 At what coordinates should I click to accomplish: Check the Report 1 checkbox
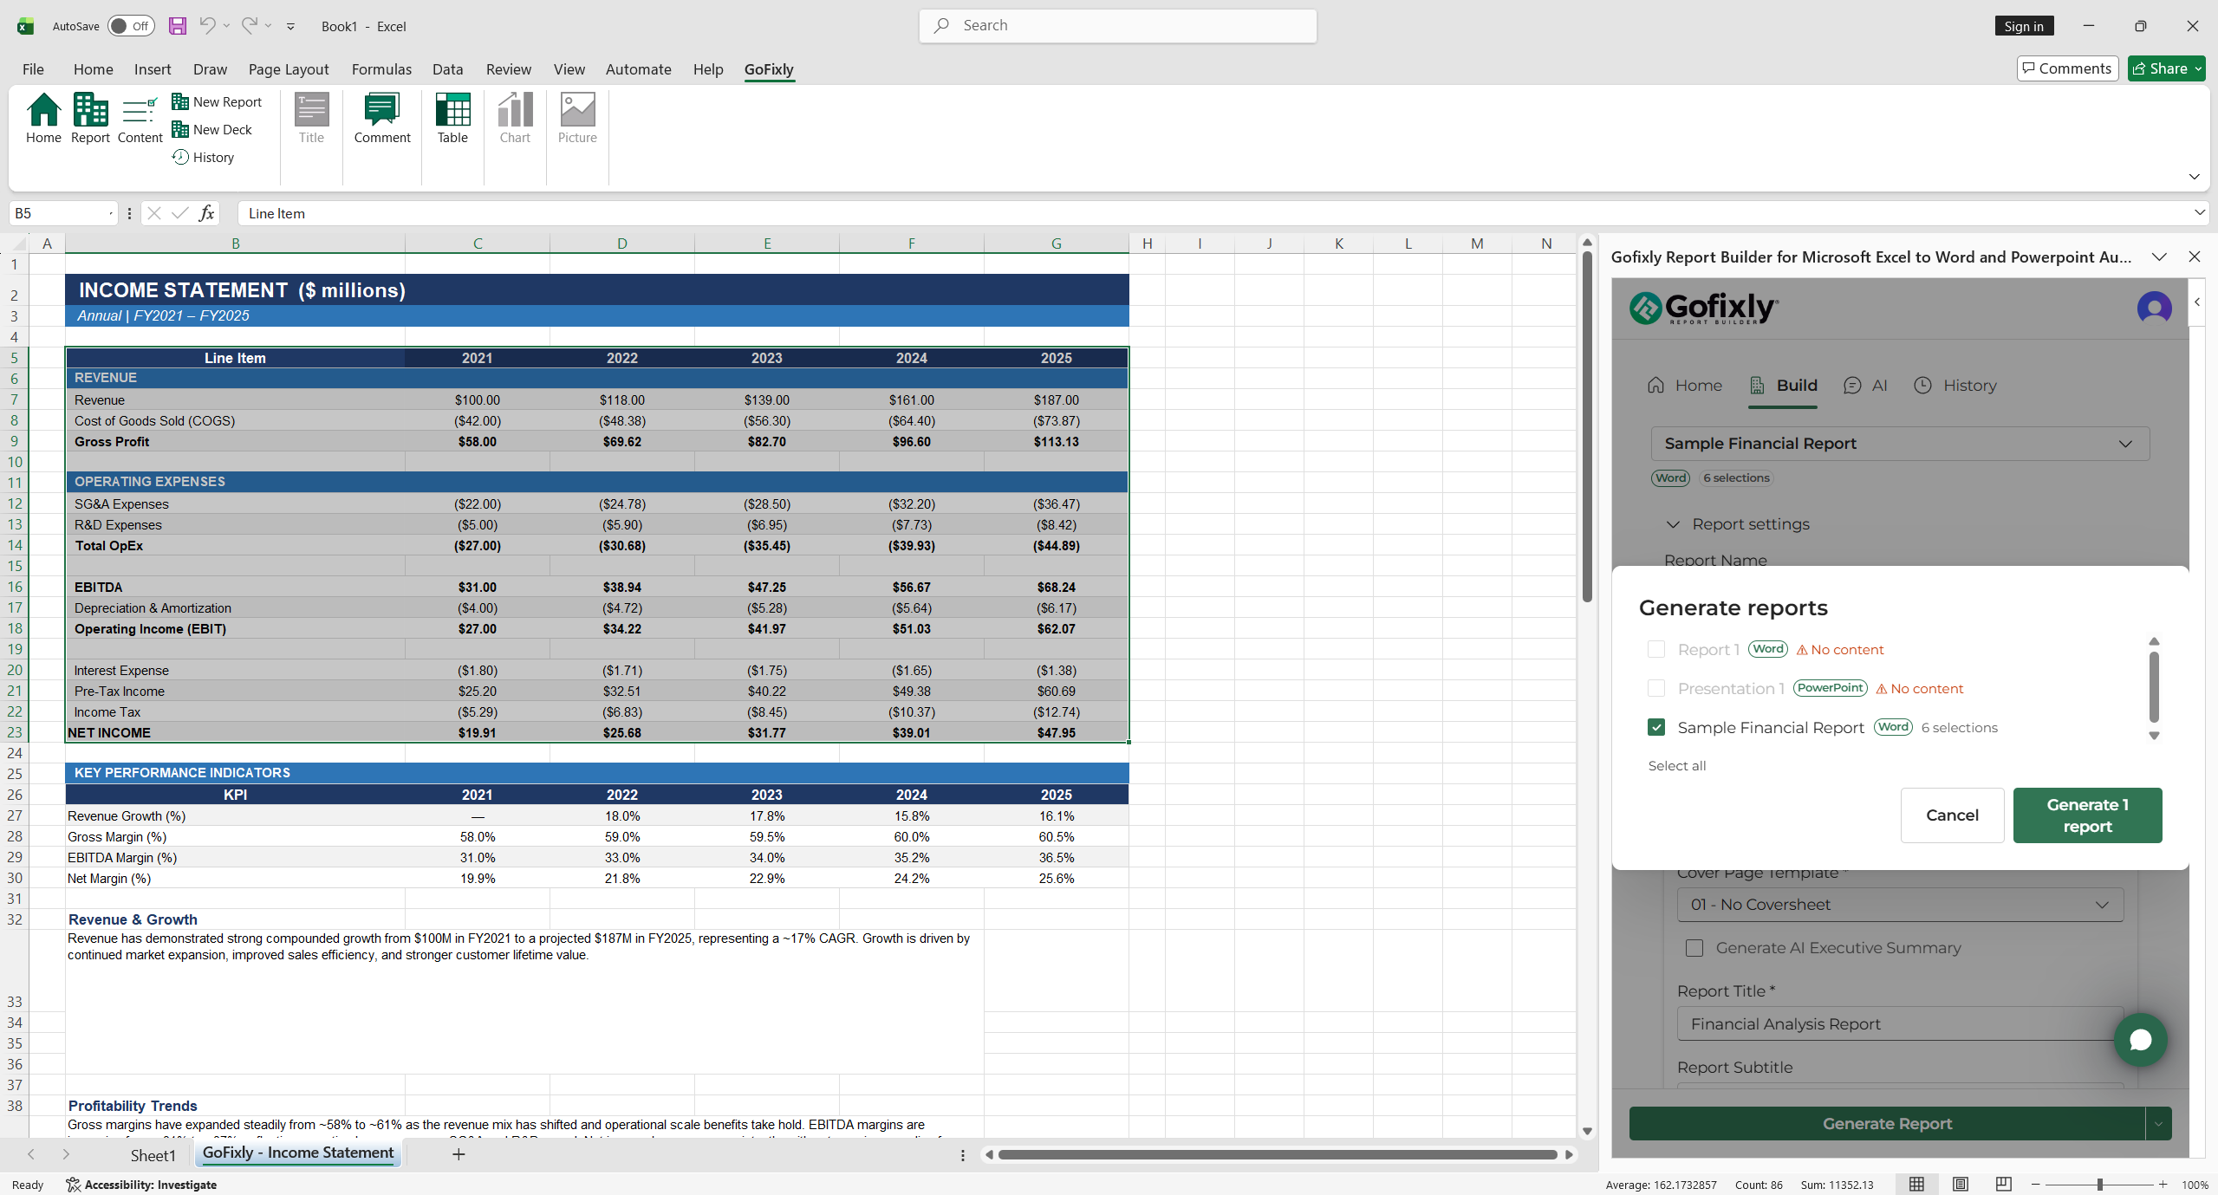[1655, 649]
